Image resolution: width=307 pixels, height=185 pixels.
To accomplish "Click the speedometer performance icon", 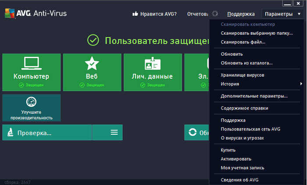I will tap(31, 101).
